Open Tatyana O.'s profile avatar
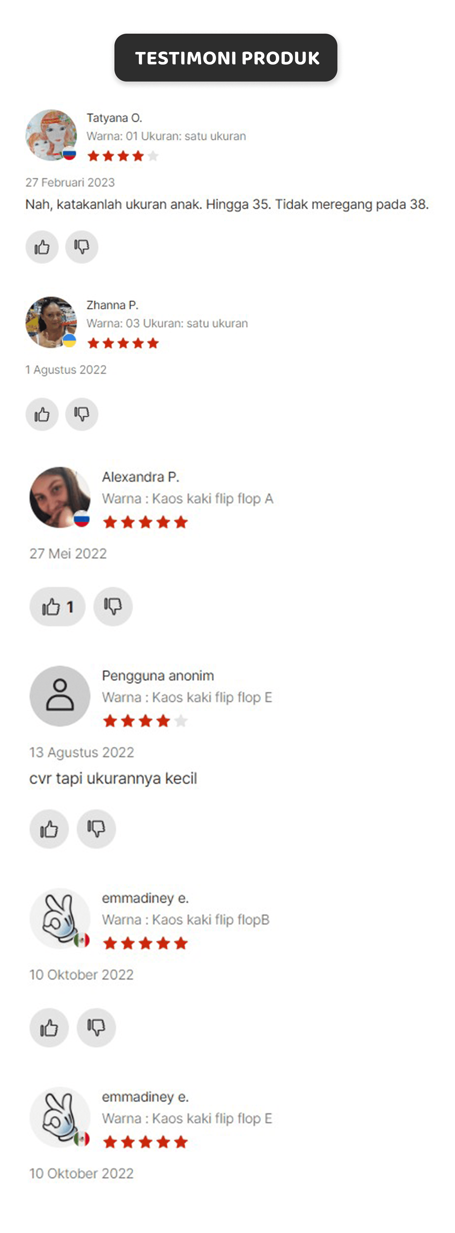This screenshot has height=1233, width=455. pos(51,135)
